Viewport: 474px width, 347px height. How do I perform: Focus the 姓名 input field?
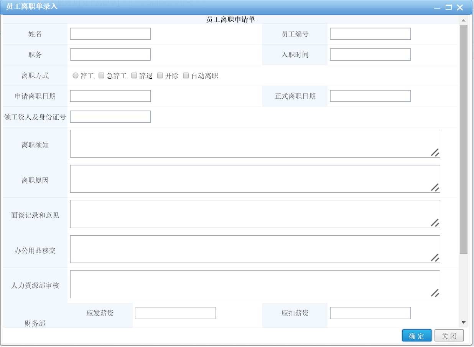(x=110, y=34)
